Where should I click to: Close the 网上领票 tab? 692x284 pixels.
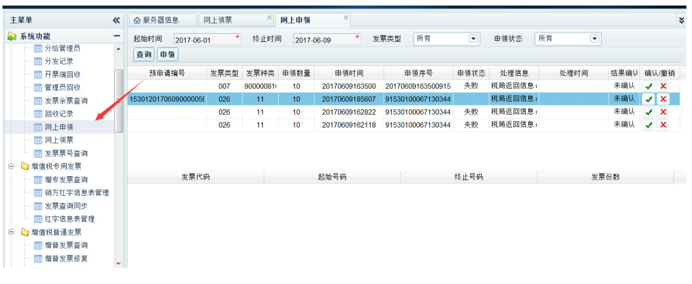(x=269, y=18)
